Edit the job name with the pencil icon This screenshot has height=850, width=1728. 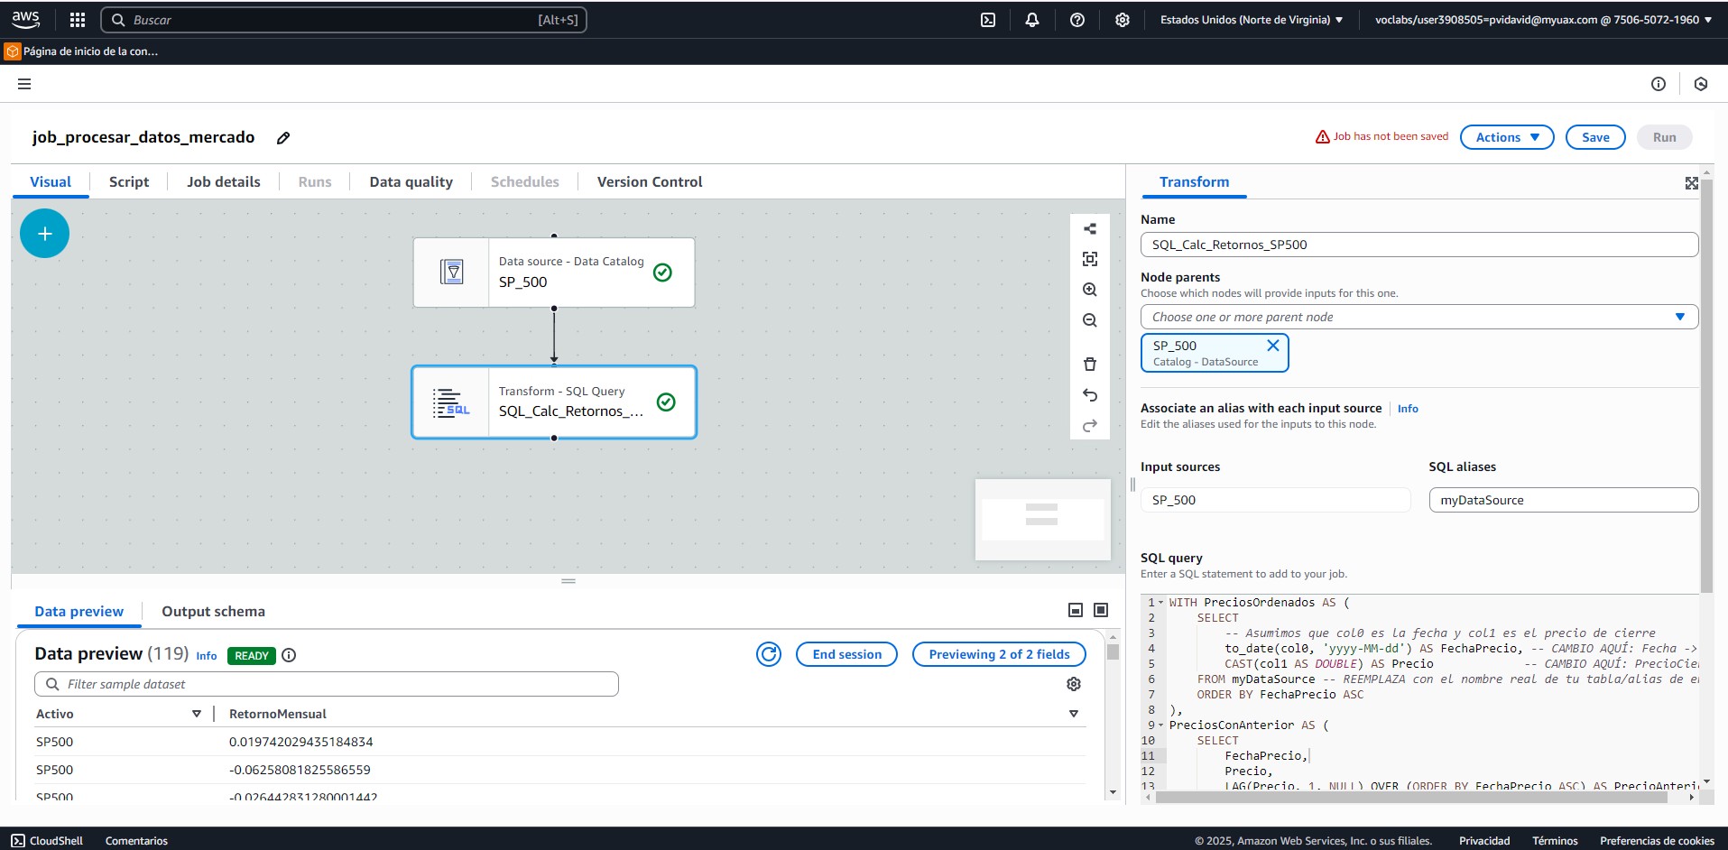283,138
